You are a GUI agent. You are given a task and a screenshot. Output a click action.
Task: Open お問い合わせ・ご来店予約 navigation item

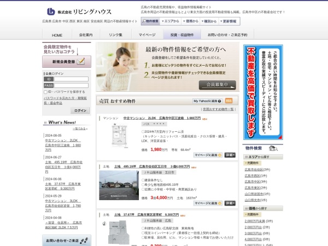click(x=227, y=35)
